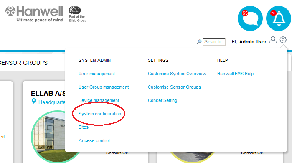Screen dimensions: 292x163
Task: Open the user profile icon
Action: [x=273, y=40]
